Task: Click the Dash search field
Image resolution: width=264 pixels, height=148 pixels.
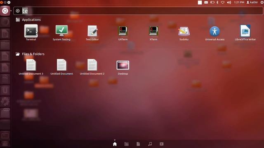Action: pos(138,11)
